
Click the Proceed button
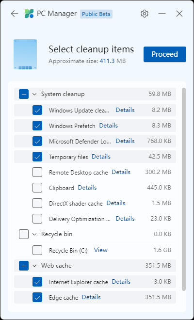tap(165, 54)
